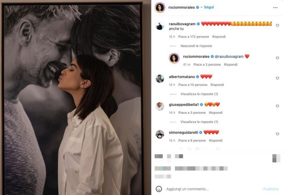Open rociommorales profile picture in header
The image size is (293, 195).
(x=160, y=8)
